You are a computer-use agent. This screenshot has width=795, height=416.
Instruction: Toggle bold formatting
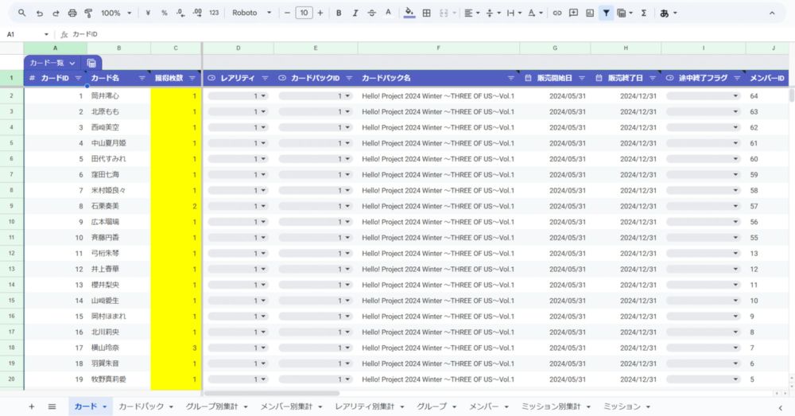338,14
